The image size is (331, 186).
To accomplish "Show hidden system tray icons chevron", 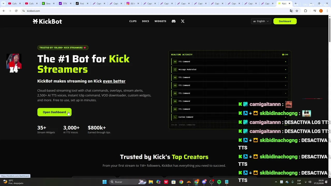I will click(x=276, y=182).
